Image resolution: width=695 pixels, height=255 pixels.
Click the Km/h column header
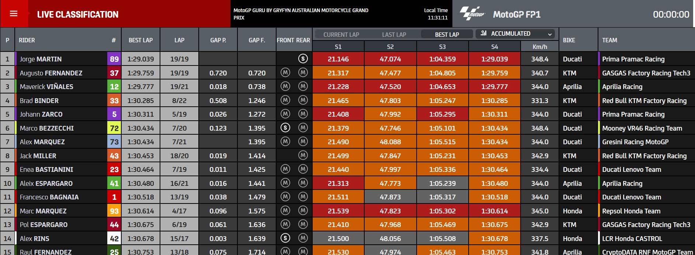(540, 47)
